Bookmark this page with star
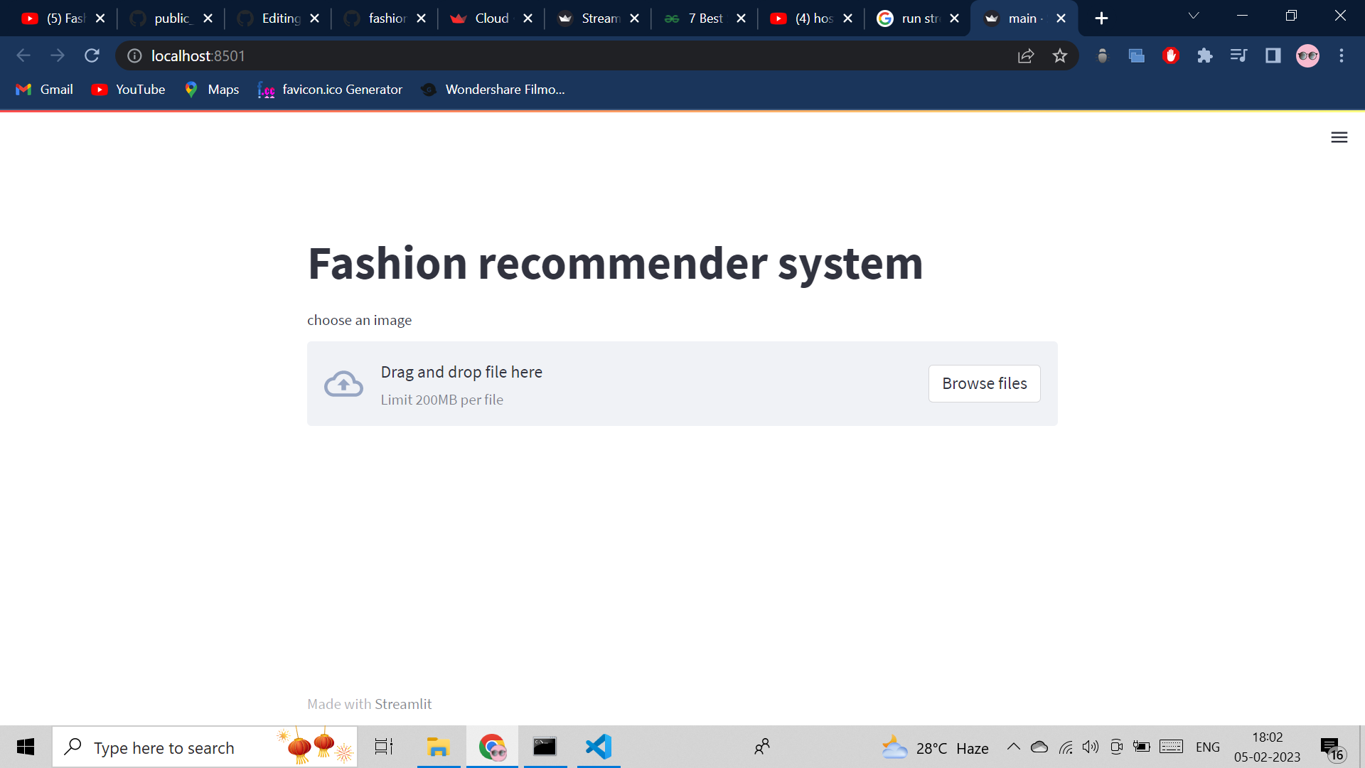This screenshot has height=768, width=1365. [x=1059, y=55]
